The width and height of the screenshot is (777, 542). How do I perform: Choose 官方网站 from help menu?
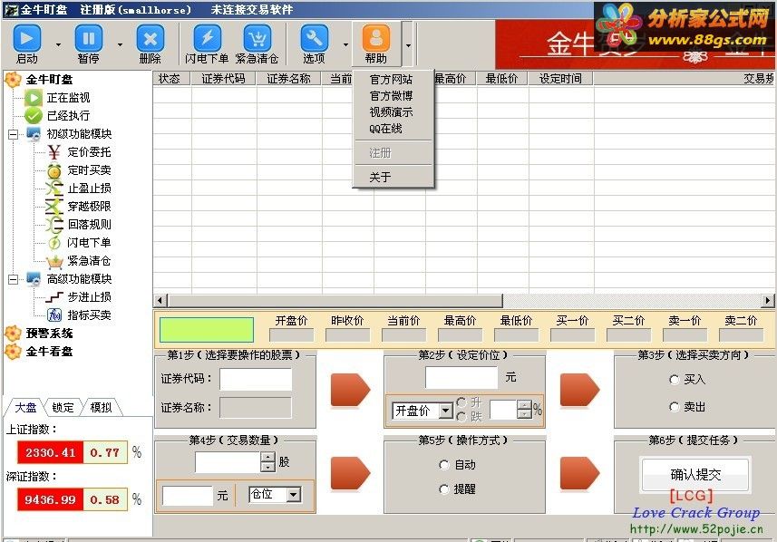391,79
